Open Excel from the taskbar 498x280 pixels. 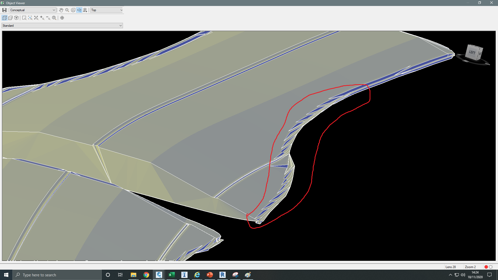point(171,275)
